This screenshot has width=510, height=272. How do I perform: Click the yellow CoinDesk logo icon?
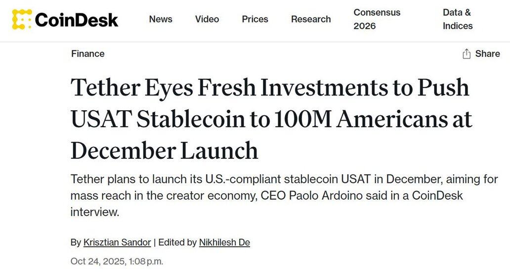pyautogui.click(x=22, y=19)
